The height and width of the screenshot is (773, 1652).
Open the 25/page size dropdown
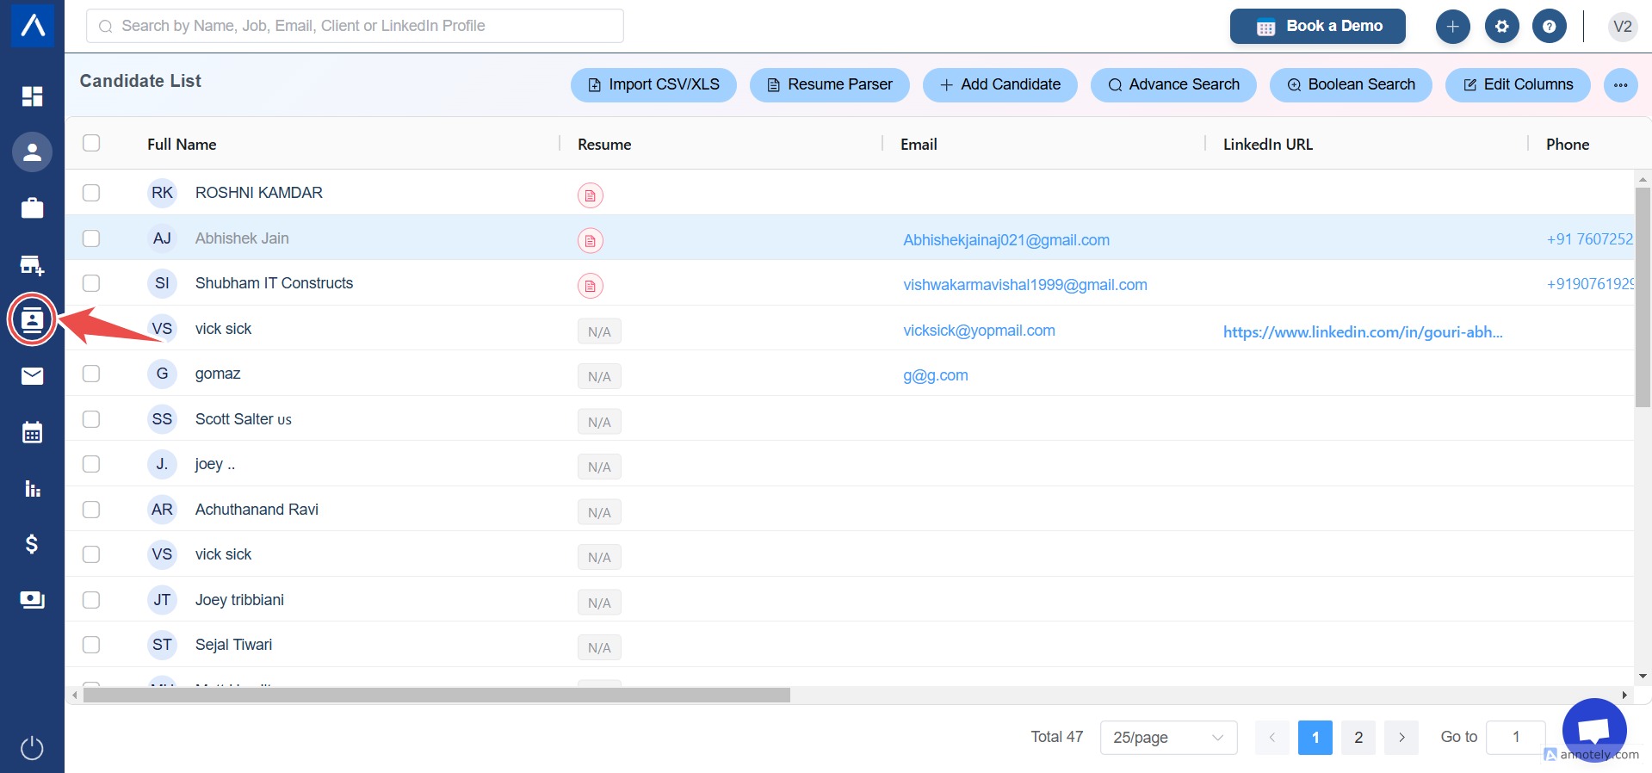tap(1168, 738)
